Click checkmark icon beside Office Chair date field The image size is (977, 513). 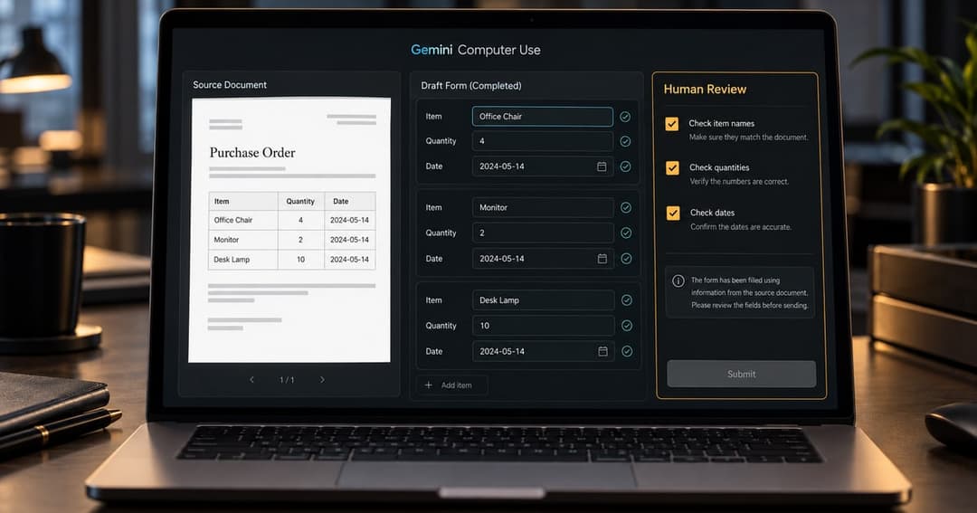(x=625, y=166)
